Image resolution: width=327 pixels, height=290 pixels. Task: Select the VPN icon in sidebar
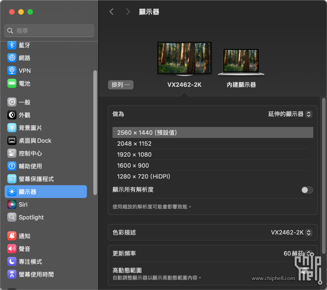point(12,71)
